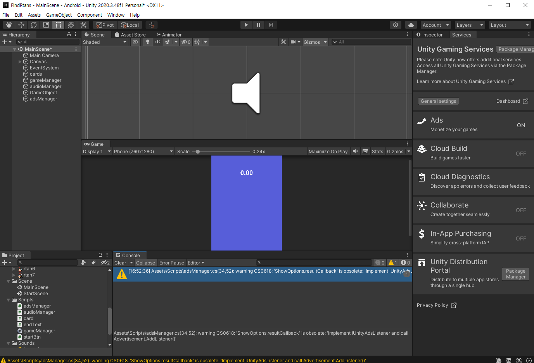Open the Collab history icon near the cloud
Image resolution: width=534 pixels, height=363 pixels.
point(396,25)
